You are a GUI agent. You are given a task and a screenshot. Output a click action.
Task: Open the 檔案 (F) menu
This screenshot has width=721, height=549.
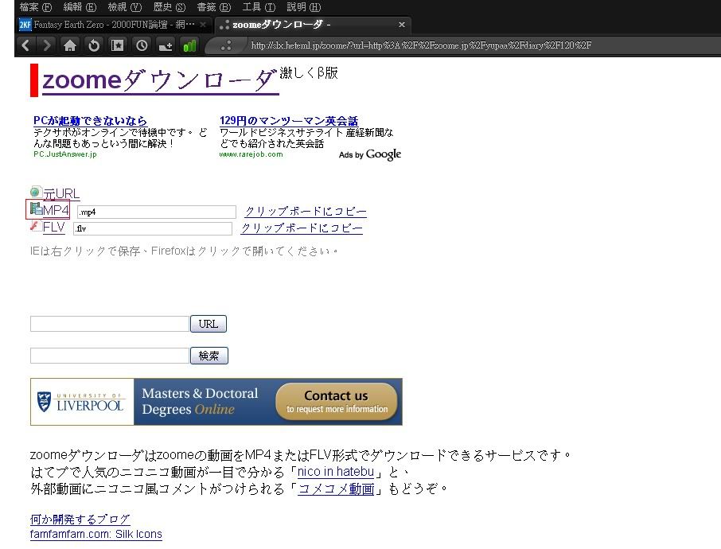coord(35,7)
